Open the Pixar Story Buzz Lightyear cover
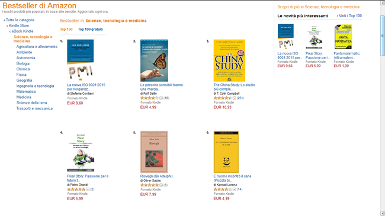This screenshot has width=385, height=216. tap(81, 152)
